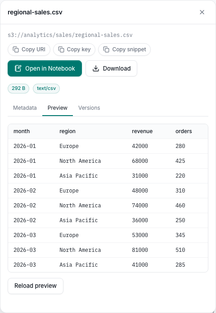
Task: Switch to the Metadata tab
Action: coord(25,108)
